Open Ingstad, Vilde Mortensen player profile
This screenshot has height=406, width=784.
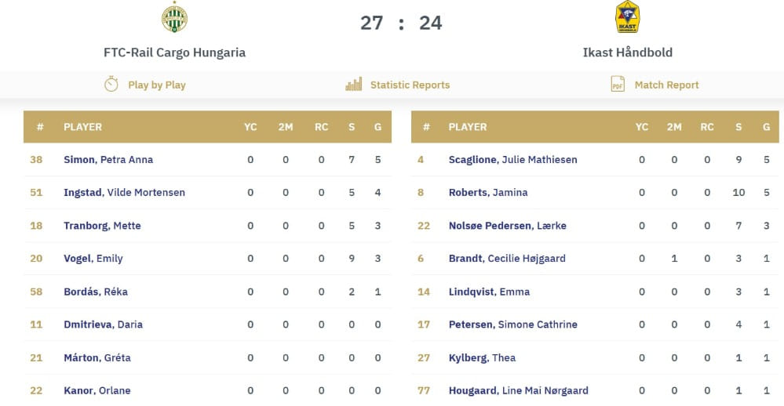point(124,193)
